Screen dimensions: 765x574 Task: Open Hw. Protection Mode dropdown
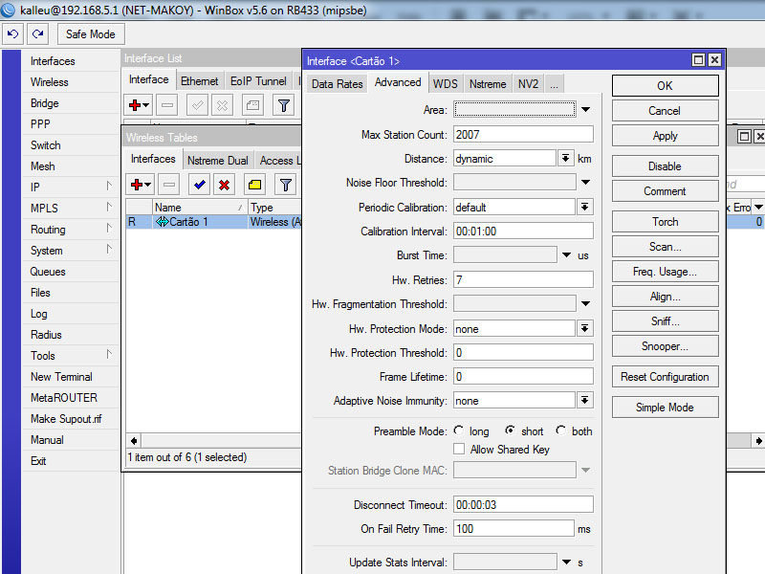tap(584, 328)
